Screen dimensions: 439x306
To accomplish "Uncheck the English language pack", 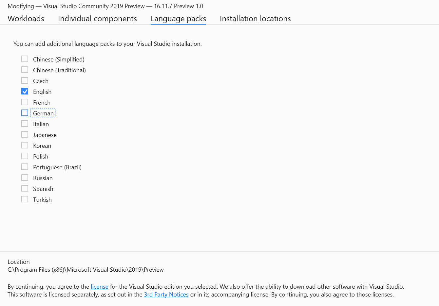I will [25, 91].
